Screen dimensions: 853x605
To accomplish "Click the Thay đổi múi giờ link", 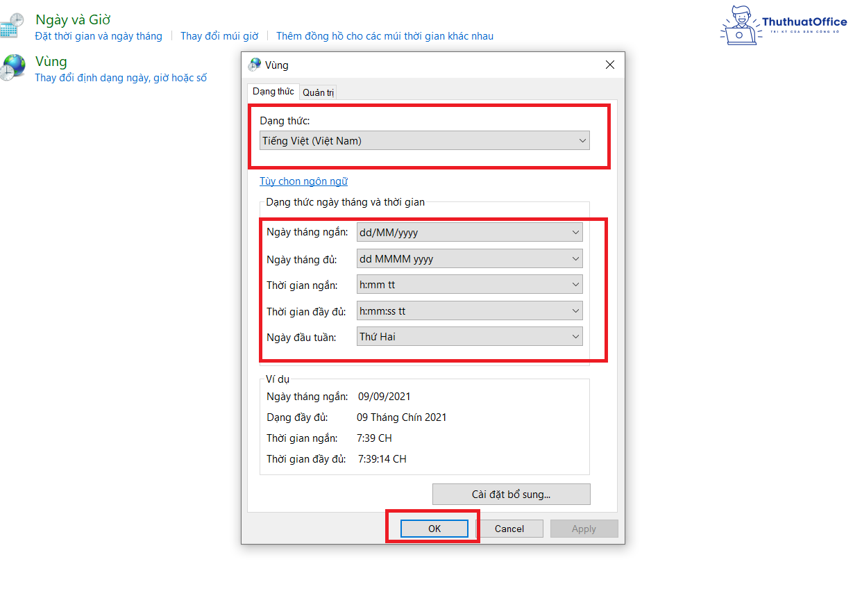I will point(219,35).
